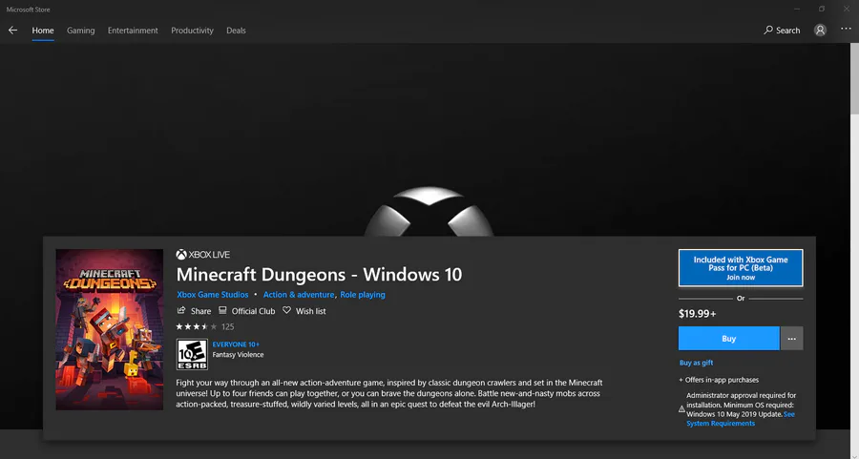Click the $19.99+ price text
Image resolution: width=859 pixels, height=459 pixels.
click(x=698, y=314)
